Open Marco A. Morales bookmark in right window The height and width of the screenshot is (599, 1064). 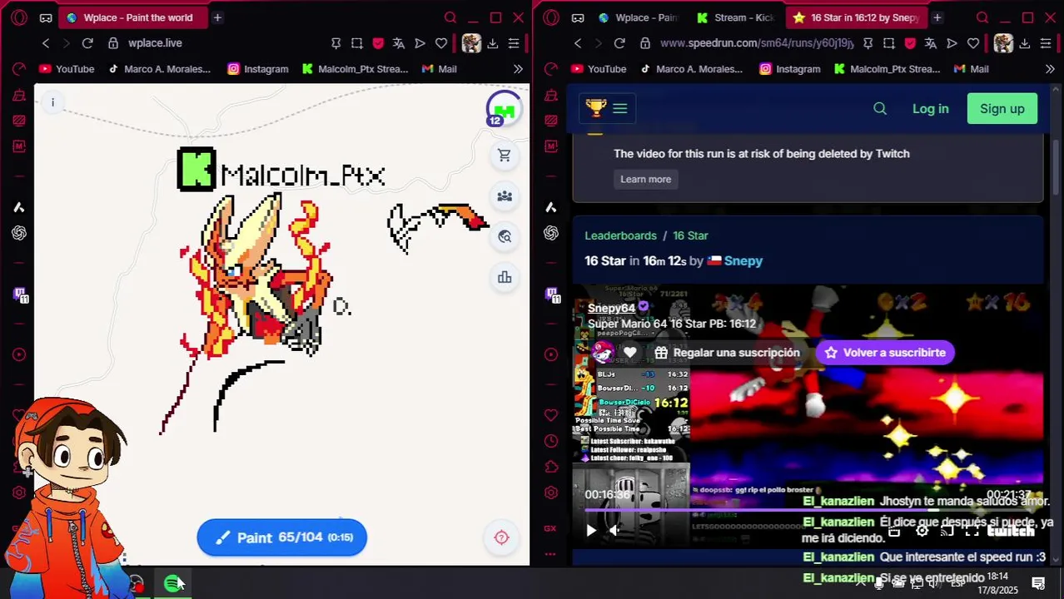(691, 69)
